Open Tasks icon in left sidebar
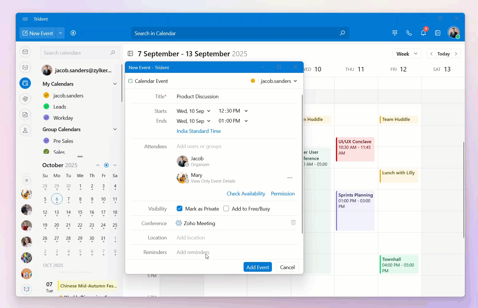The height and width of the screenshot is (308, 478). [25, 99]
